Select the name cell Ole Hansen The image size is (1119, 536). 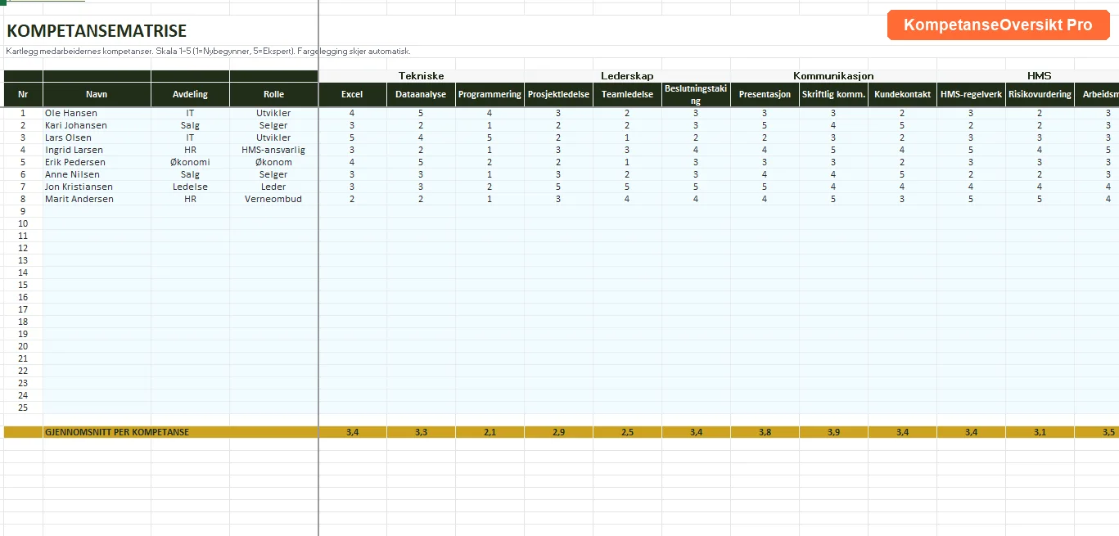pyautogui.click(x=97, y=113)
